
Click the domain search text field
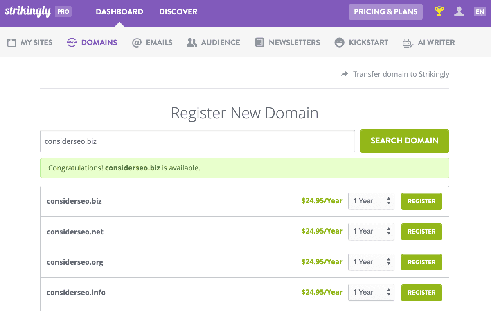tap(197, 141)
